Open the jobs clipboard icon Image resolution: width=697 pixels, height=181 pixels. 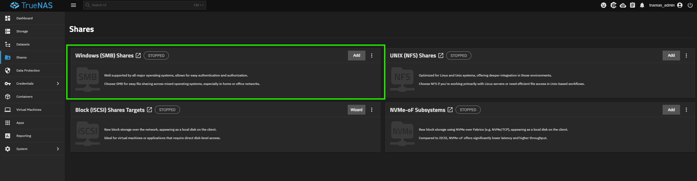[x=633, y=5]
